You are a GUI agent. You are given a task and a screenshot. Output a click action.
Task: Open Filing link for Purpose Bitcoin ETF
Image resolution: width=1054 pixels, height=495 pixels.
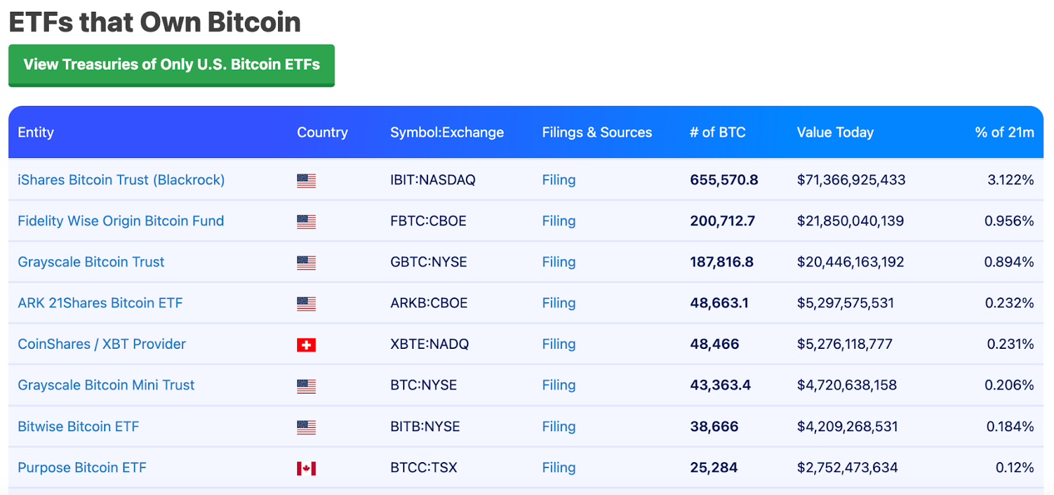[x=559, y=467]
